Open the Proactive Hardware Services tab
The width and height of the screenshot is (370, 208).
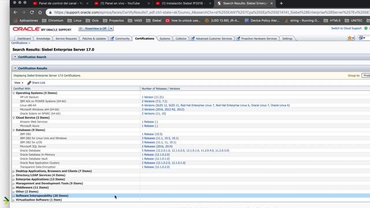pyautogui.click(x=257, y=39)
